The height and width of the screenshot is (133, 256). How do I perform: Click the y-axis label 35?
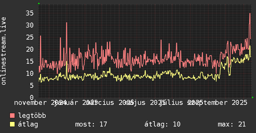30,13
